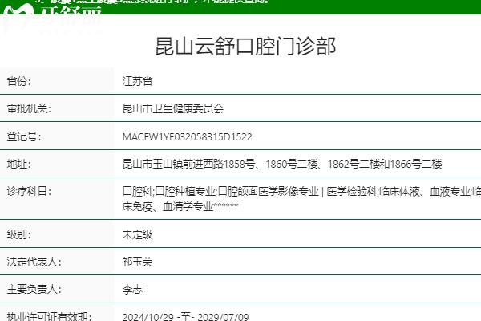This screenshot has width=481, height=321.
Task: Select the 审批机关 label
Action: click(29, 108)
